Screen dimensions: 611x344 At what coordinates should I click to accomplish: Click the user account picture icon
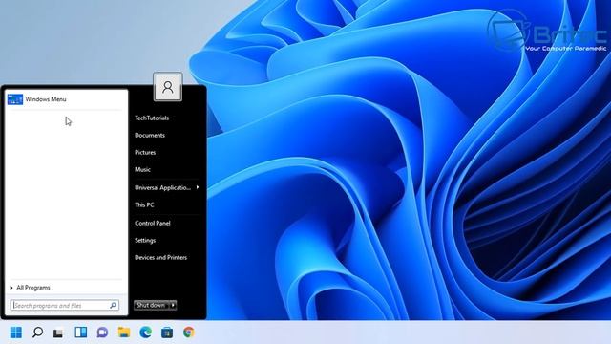point(168,87)
